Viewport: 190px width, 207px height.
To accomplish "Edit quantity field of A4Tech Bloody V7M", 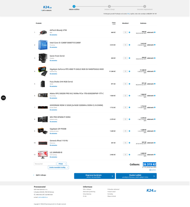I will pyautogui.click(x=126, y=32).
